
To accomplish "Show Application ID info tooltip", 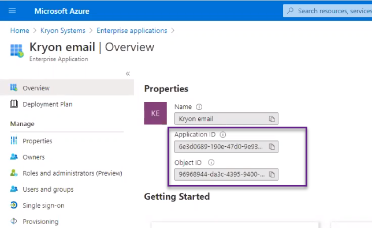I will coord(223,135).
